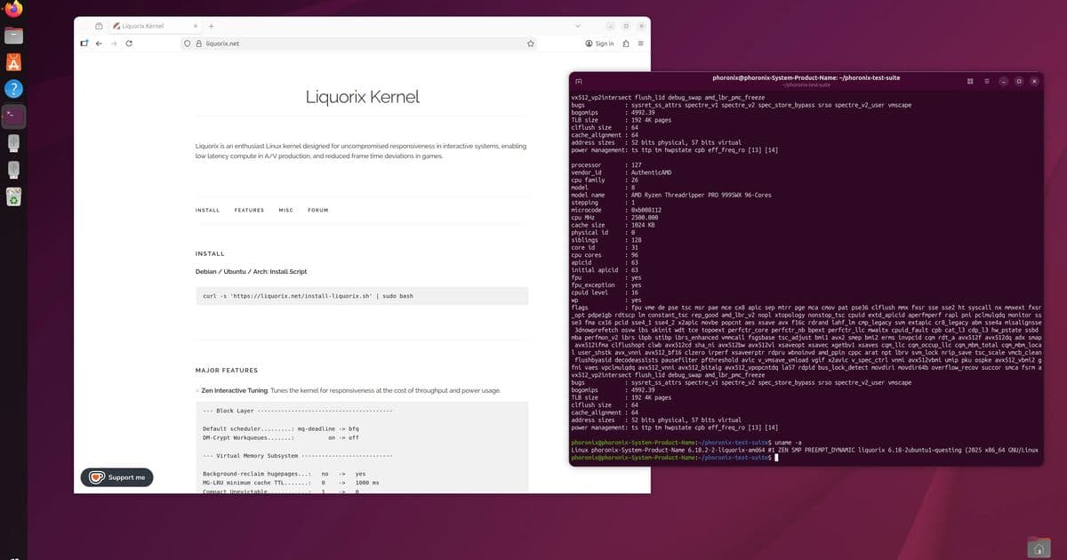Viewport: 1067px width, 560px height.
Task: Navigate to the FEATURES menu item
Action: [249, 210]
